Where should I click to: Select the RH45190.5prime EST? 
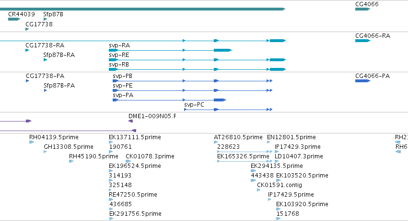(x=71, y=161)
